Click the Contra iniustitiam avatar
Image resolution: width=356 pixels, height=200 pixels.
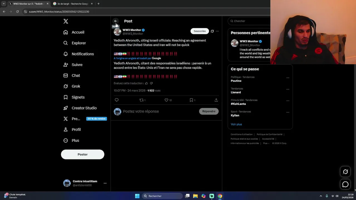click(67, 183)
